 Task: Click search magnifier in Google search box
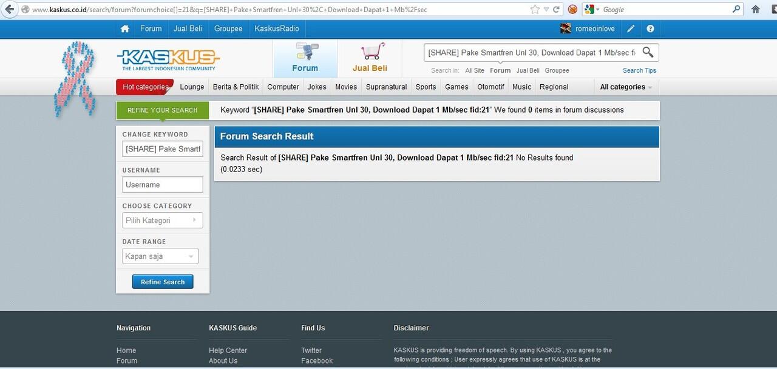point(736,9)
